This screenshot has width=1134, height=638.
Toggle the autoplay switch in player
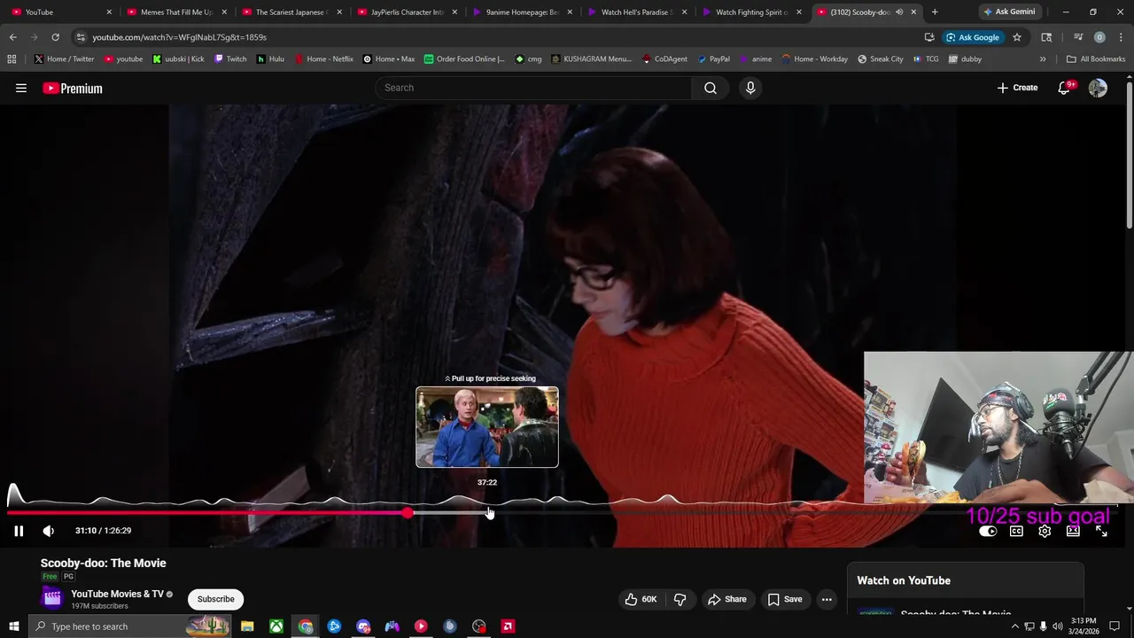pyautogui.click(x=988, y=531)
